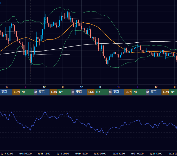Click the 9/18 00:00 date label
177x156 pixels.
point(26,153)
